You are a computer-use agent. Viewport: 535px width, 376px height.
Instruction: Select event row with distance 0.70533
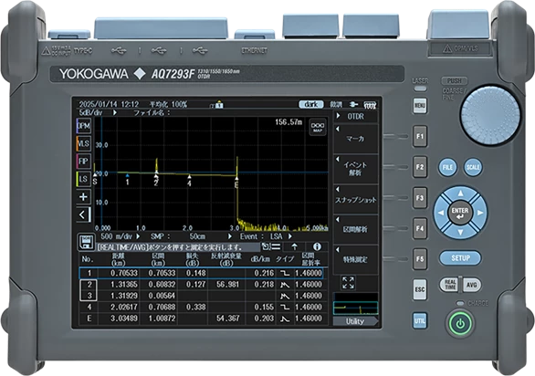[201, 273]
